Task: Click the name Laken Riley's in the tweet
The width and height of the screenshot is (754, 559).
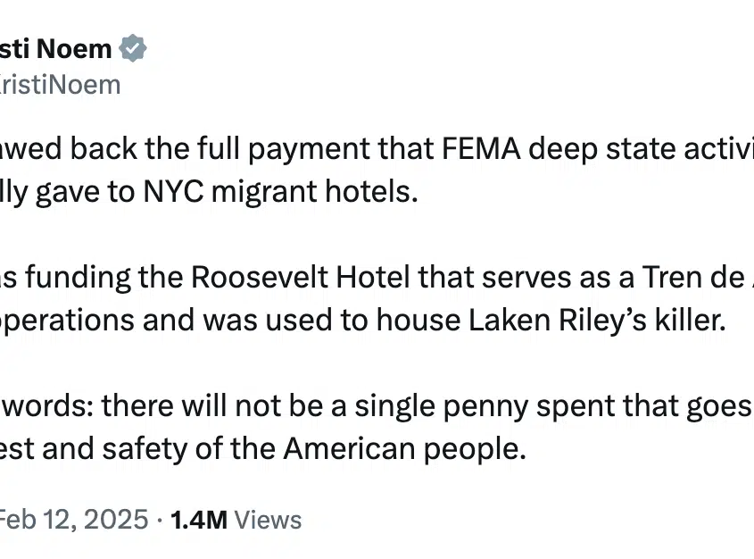Action: pyautogui.click(x=558, y=321)
